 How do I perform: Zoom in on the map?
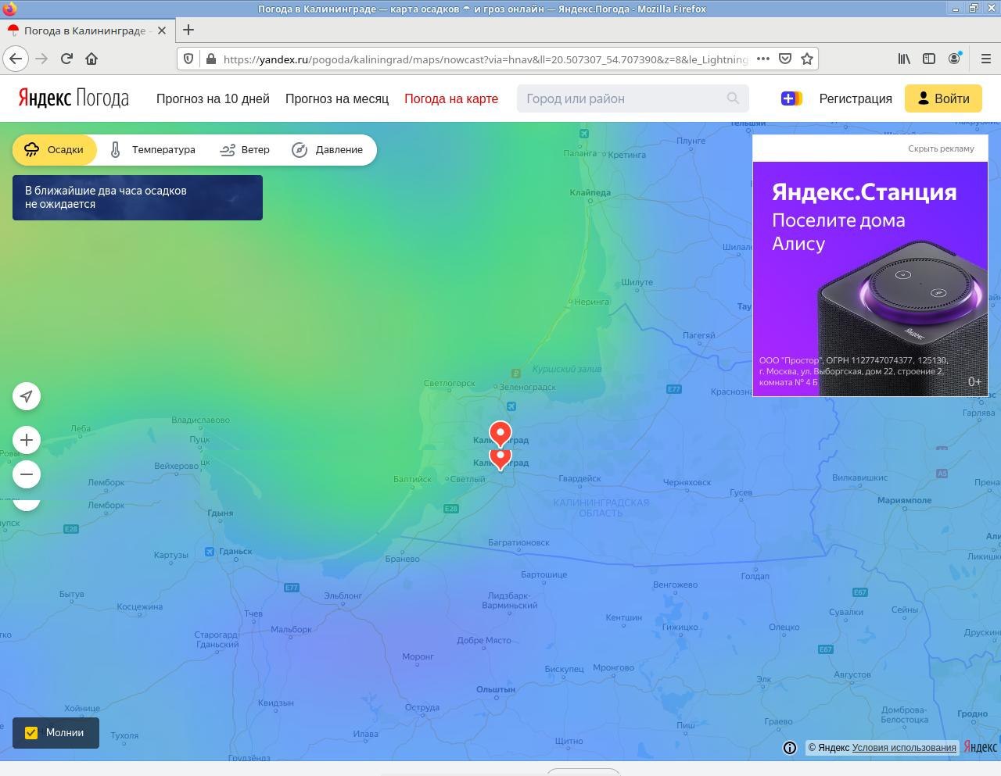(27, 440)
